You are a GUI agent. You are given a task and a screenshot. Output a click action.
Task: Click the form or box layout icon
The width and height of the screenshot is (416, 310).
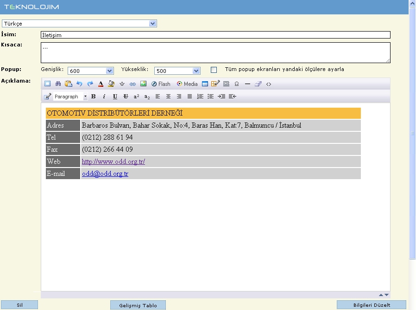coord(227,84)
